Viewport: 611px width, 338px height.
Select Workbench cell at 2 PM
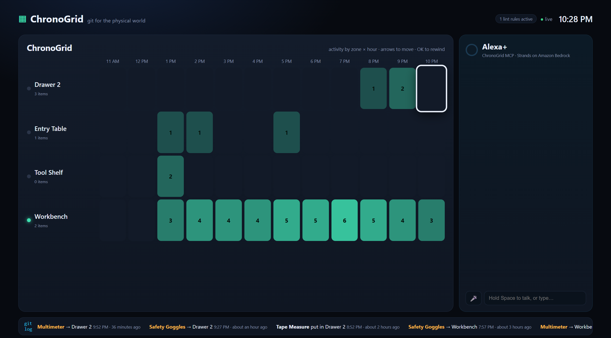point(200,220)
